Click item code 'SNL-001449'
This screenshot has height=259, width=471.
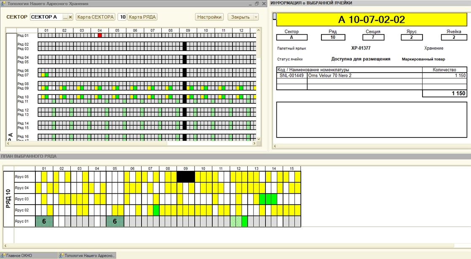(292, 76)
